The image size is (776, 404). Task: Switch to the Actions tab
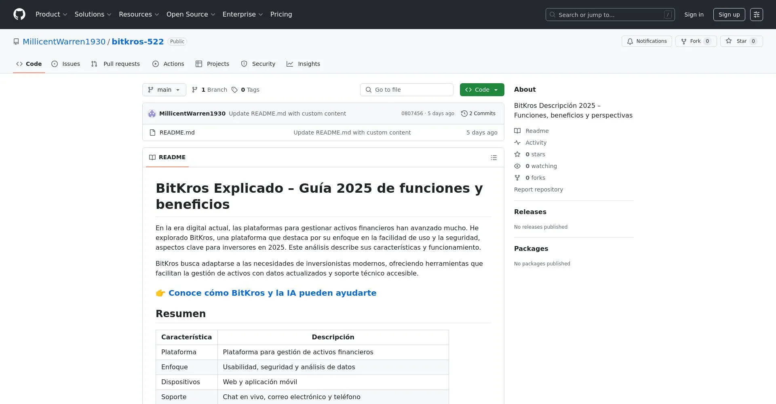click(168, 64)
